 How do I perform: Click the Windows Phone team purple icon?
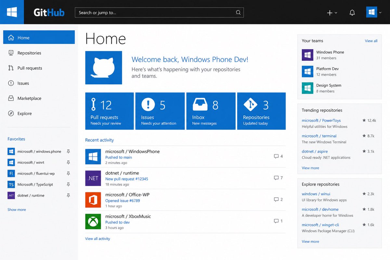click(307, 55)
